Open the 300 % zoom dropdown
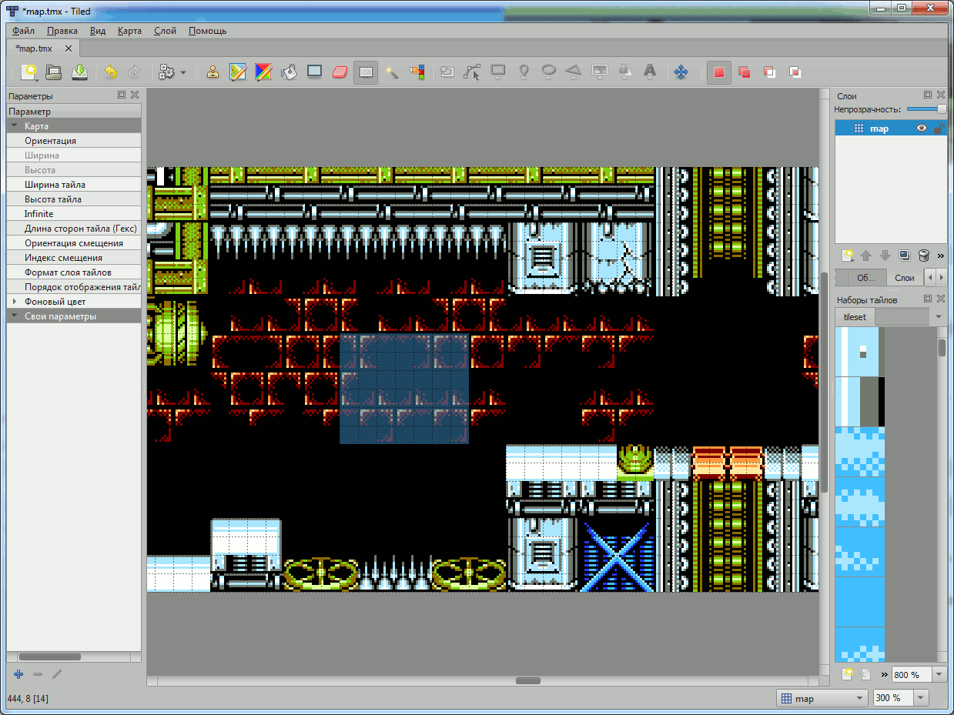The image size is (954, 715). 919,698
